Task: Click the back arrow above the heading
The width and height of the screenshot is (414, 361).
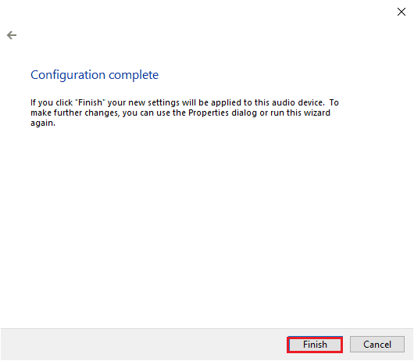Action: pos(12,35)
